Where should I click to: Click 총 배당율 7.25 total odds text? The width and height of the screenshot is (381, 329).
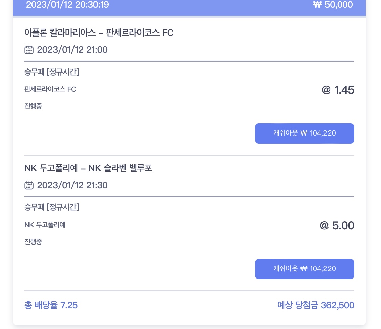click(x=51, y=305)
